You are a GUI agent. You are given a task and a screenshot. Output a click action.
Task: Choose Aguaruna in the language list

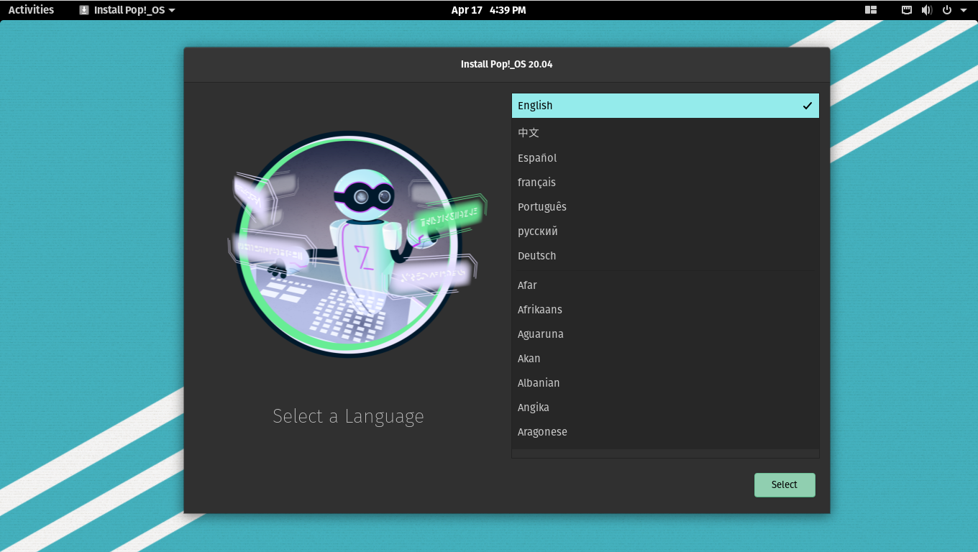pyautogui.click(x=665, y=334)
